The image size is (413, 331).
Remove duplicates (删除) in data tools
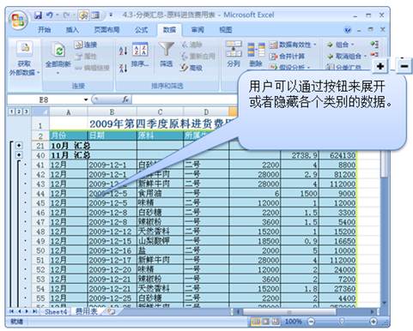(256, 54)
